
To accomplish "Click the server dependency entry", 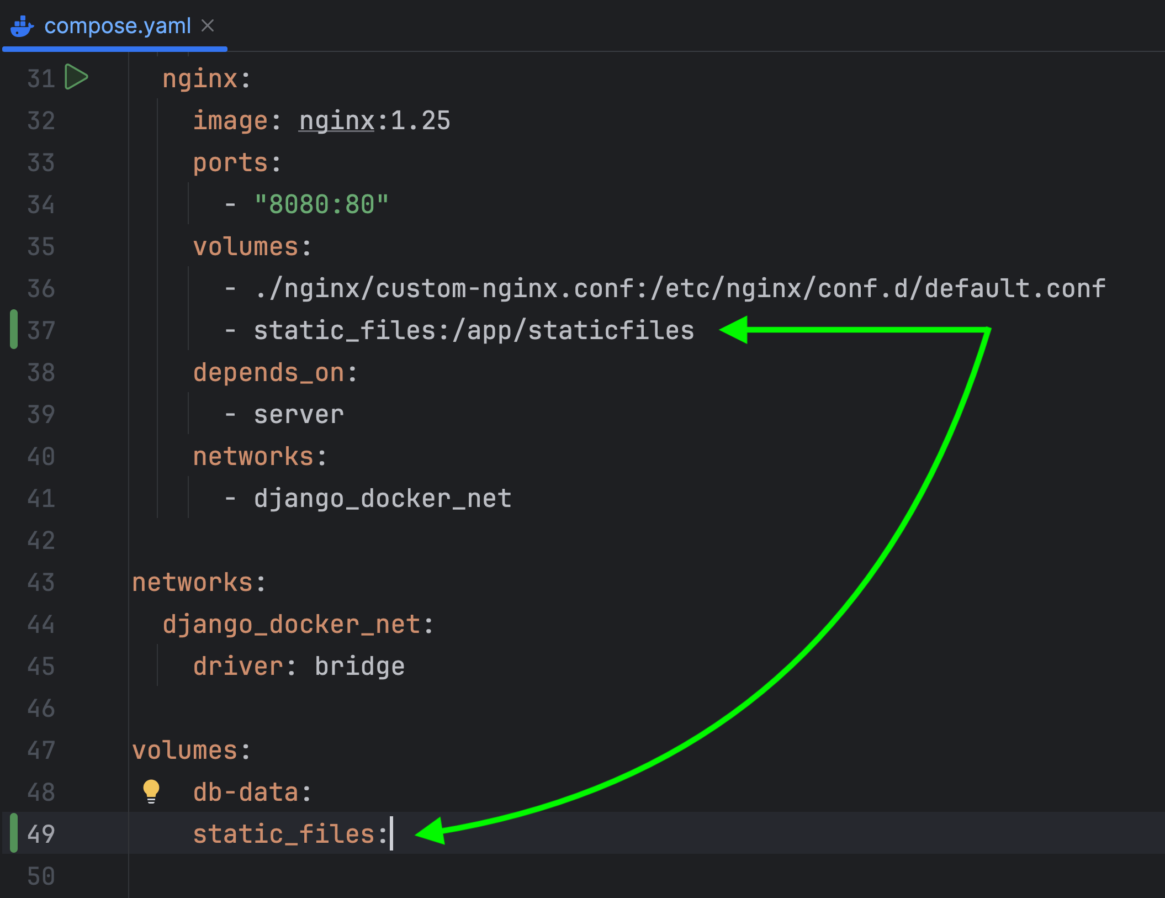I will (299, 415).
